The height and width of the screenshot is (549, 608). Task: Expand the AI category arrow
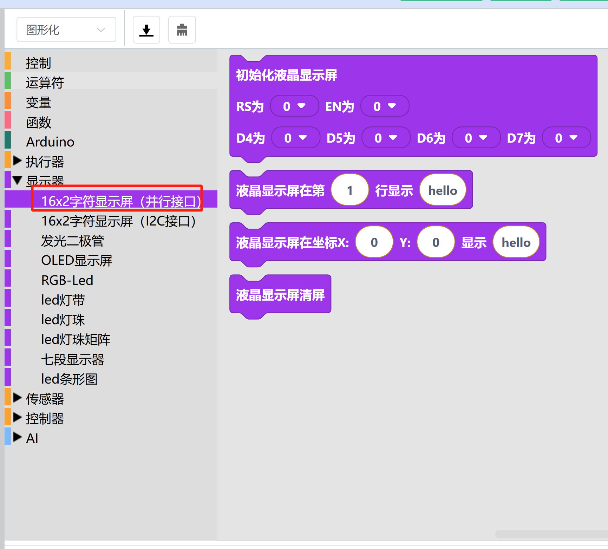pos(17,437)
